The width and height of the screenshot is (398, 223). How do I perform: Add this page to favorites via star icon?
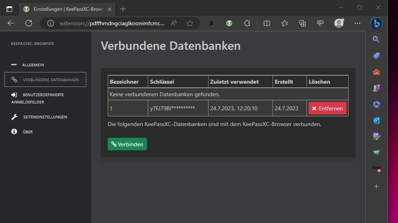coord(190,23)
